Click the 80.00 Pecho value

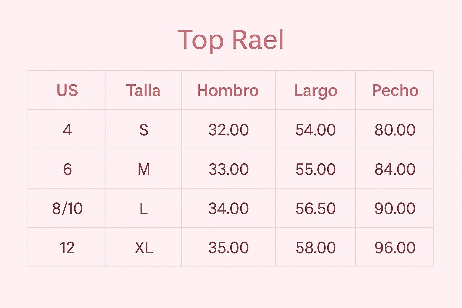395,130
